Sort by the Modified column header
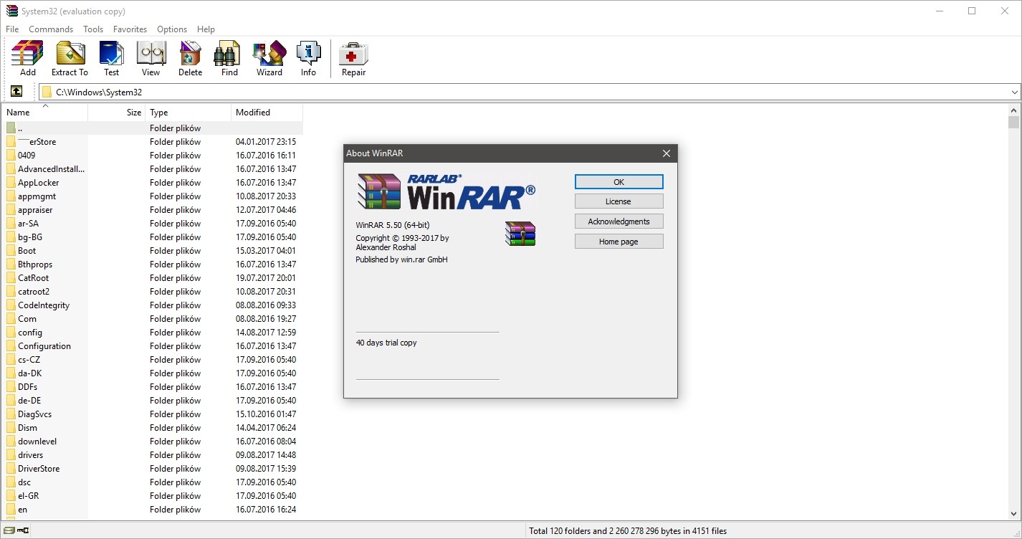This screenshot has width=1022, height=539. pyautogui.click(x=267, y=113)
